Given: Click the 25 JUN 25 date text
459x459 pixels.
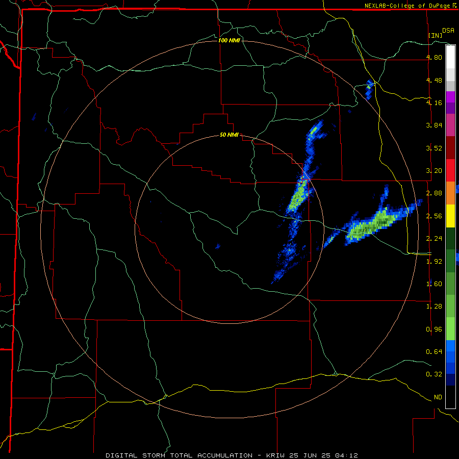Looking at the screenshot, I should tap(310, 455).
